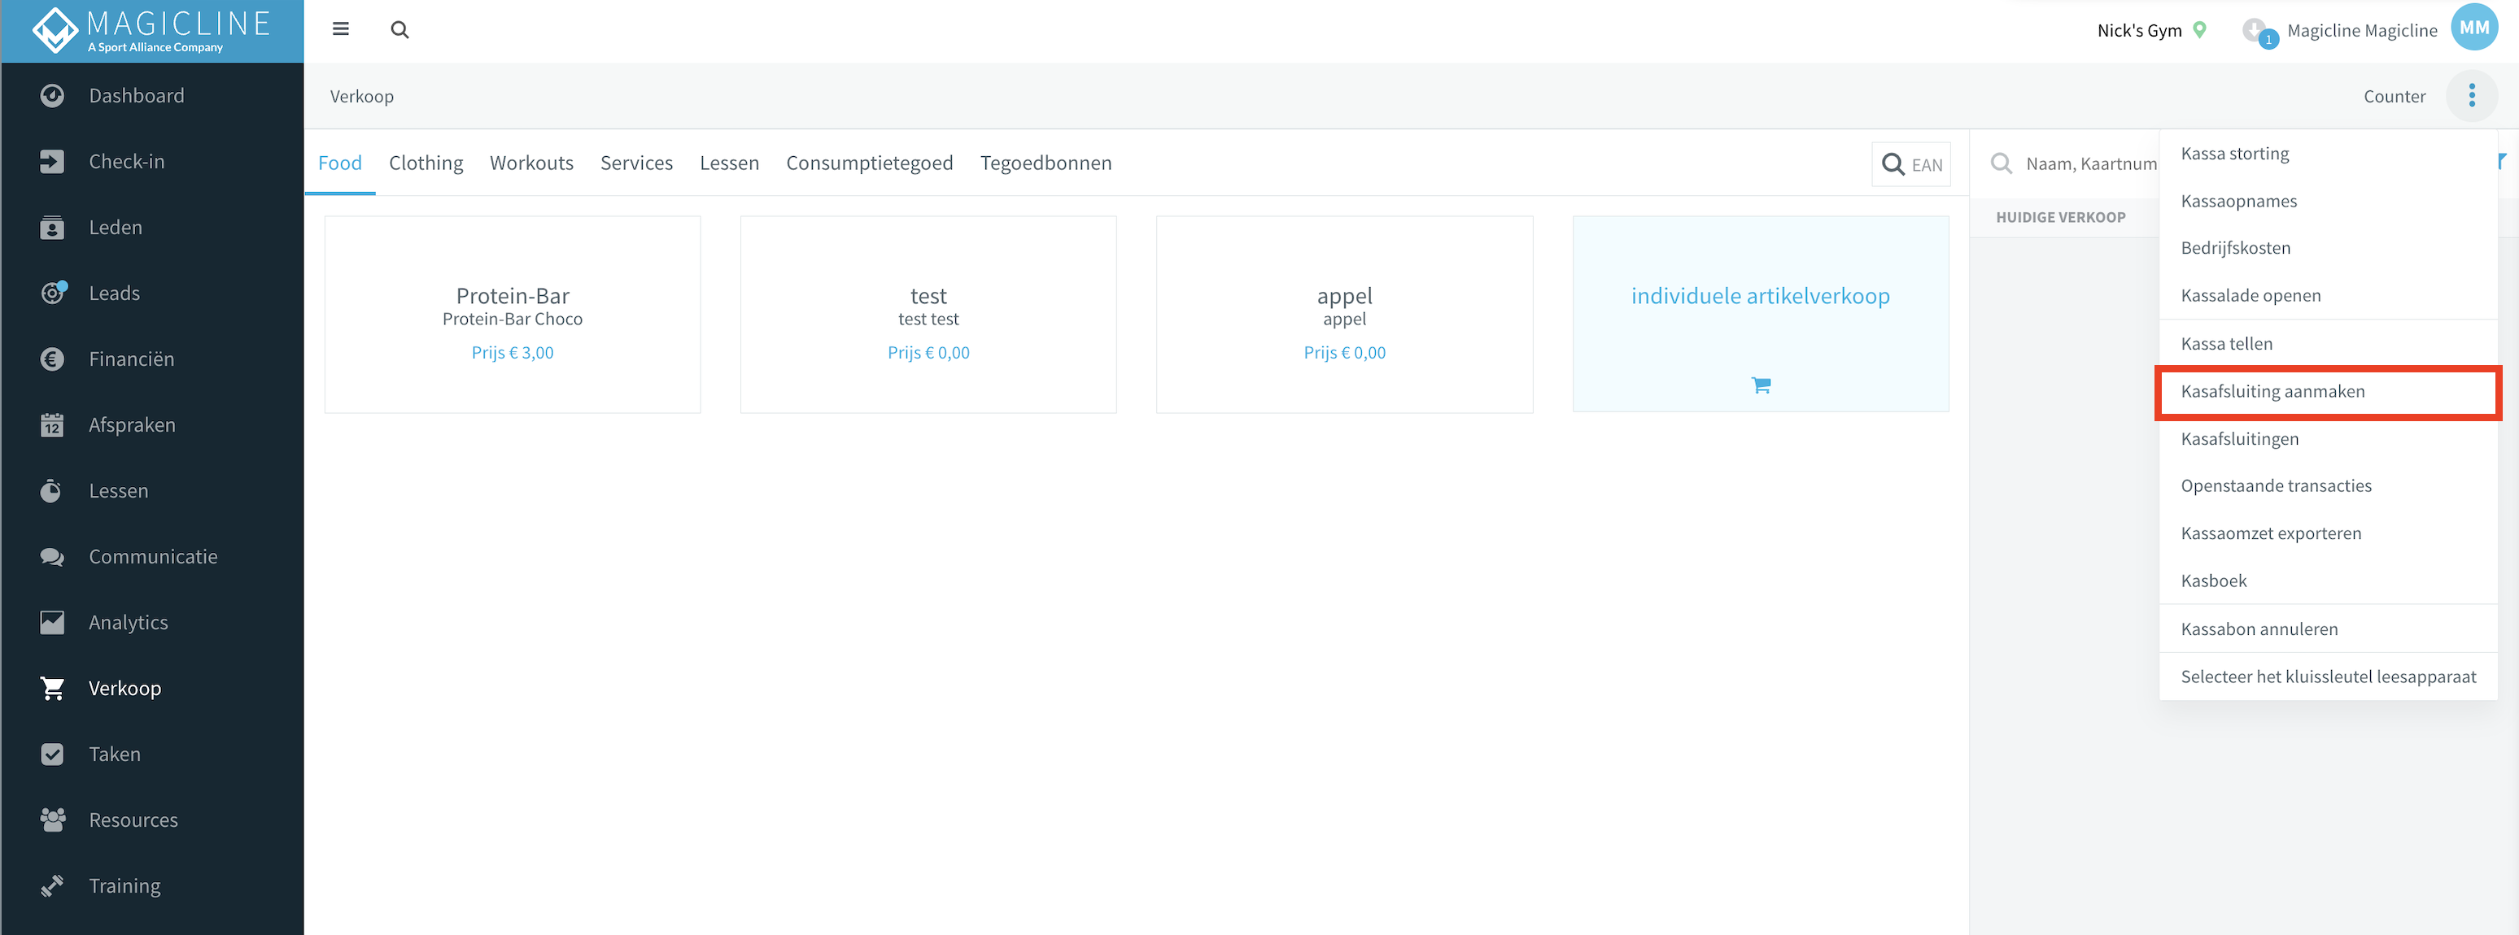Click the Financiën euro icon
This screenshot has height=935, width=2519.
click(x=52, y=359)
